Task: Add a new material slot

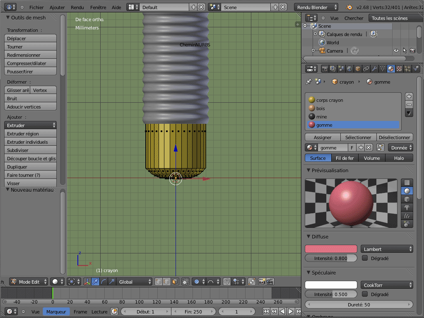Action: tap(409, 96)
